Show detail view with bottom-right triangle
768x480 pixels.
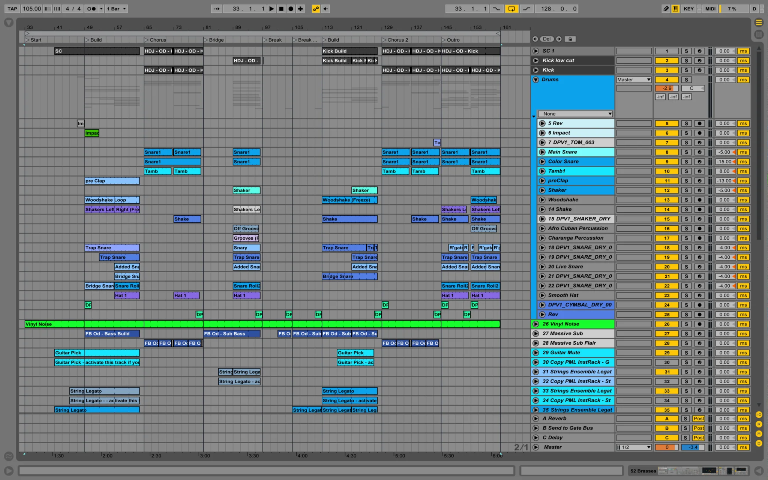759,471
